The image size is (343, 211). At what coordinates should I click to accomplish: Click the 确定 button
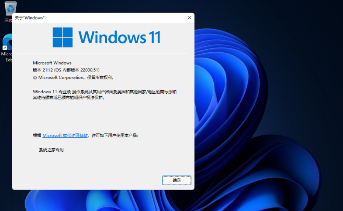tap(177, 180)
